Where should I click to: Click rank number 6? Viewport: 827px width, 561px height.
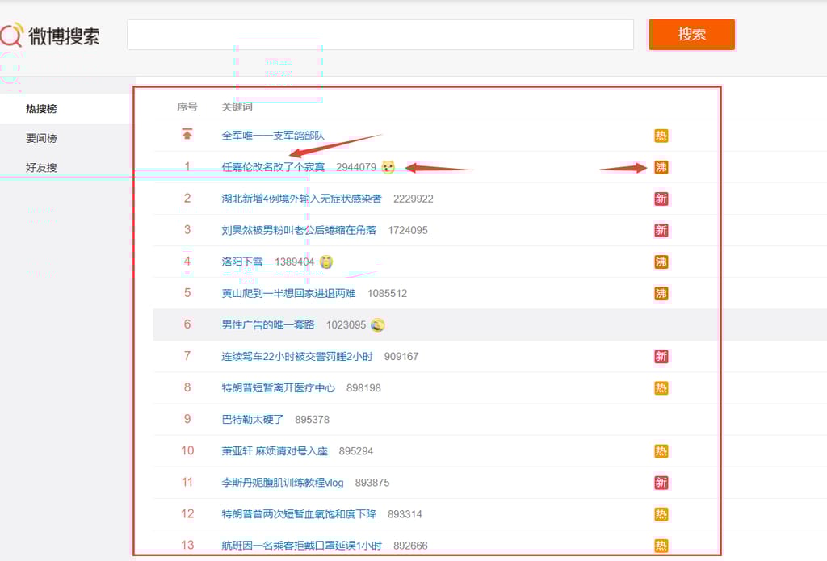(187, 324)
